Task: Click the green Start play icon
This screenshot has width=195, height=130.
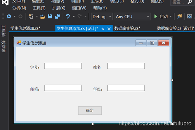Action: coord(156,17)
